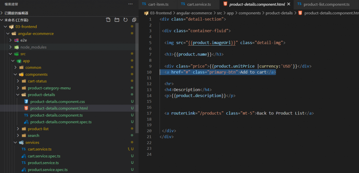Expand the node_modules folder chevron
359x173 pixels.
[11, 47]
